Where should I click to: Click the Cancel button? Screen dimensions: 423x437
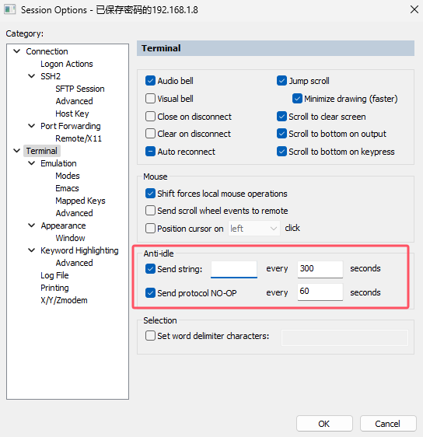click(x=388, y=424)
